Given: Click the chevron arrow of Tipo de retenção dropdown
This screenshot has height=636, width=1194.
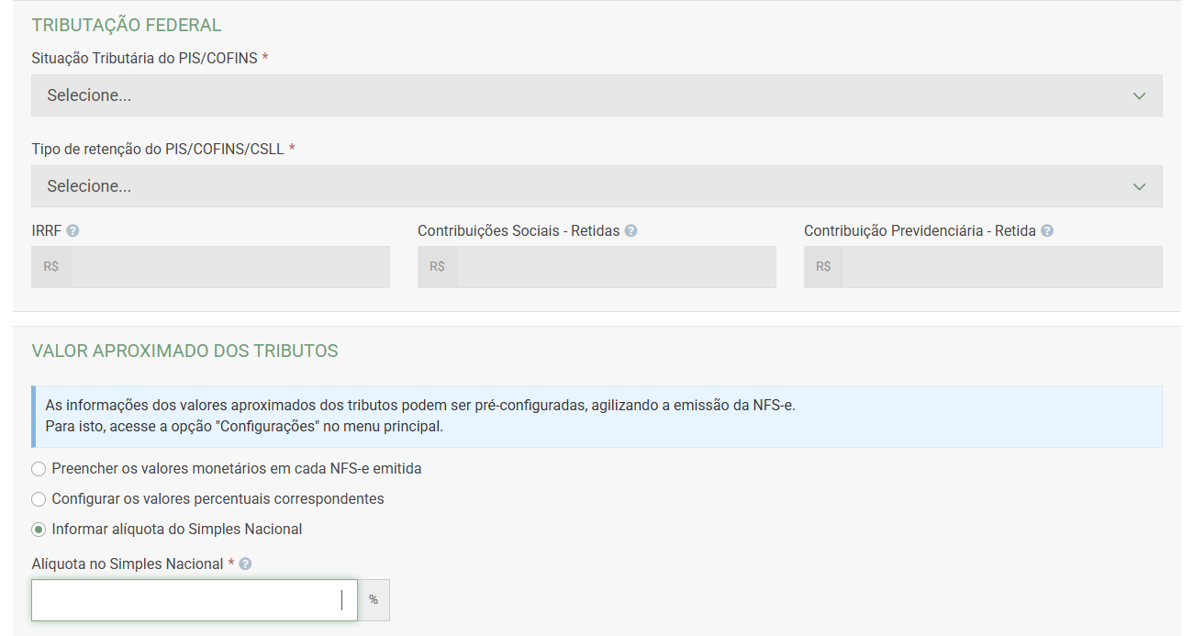Looking at the screenshot, I should [1139, 187].
